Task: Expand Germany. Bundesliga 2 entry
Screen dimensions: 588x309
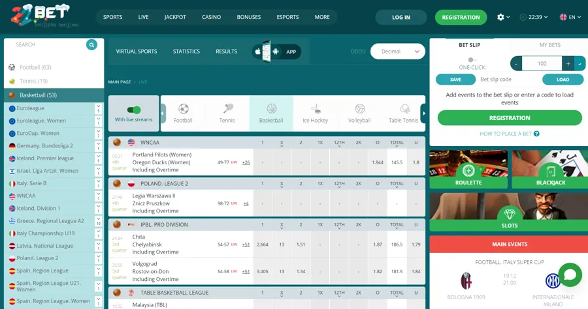Action: coord(98,146)
